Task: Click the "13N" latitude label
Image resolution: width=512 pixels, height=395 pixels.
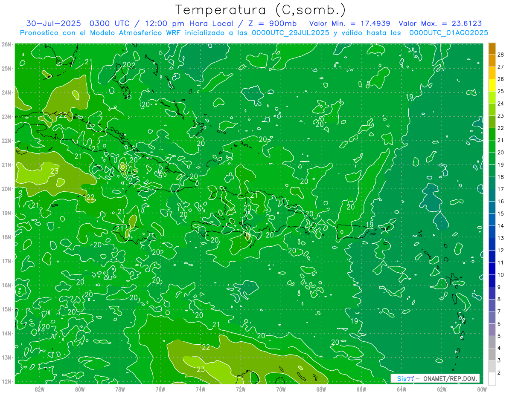Action: (6, 357)
